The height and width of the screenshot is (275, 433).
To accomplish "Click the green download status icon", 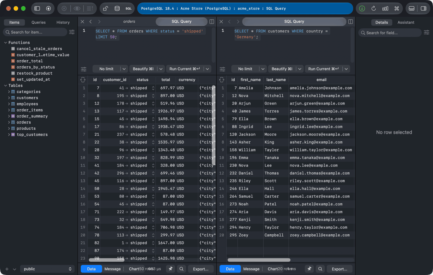I will click(362, 8).
